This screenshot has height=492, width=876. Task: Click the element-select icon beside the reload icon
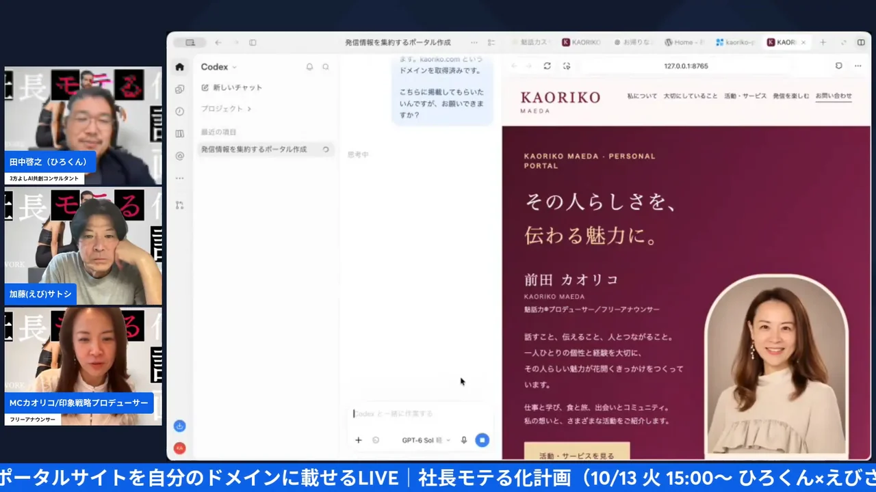[567, 66]
